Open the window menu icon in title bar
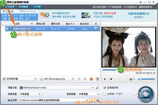Image resolution: width=158 pixels, height=105 pixels. (141, 2)
